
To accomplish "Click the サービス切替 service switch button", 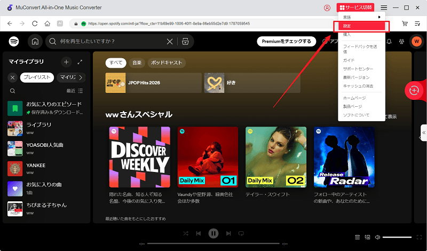I will (355, 7).
